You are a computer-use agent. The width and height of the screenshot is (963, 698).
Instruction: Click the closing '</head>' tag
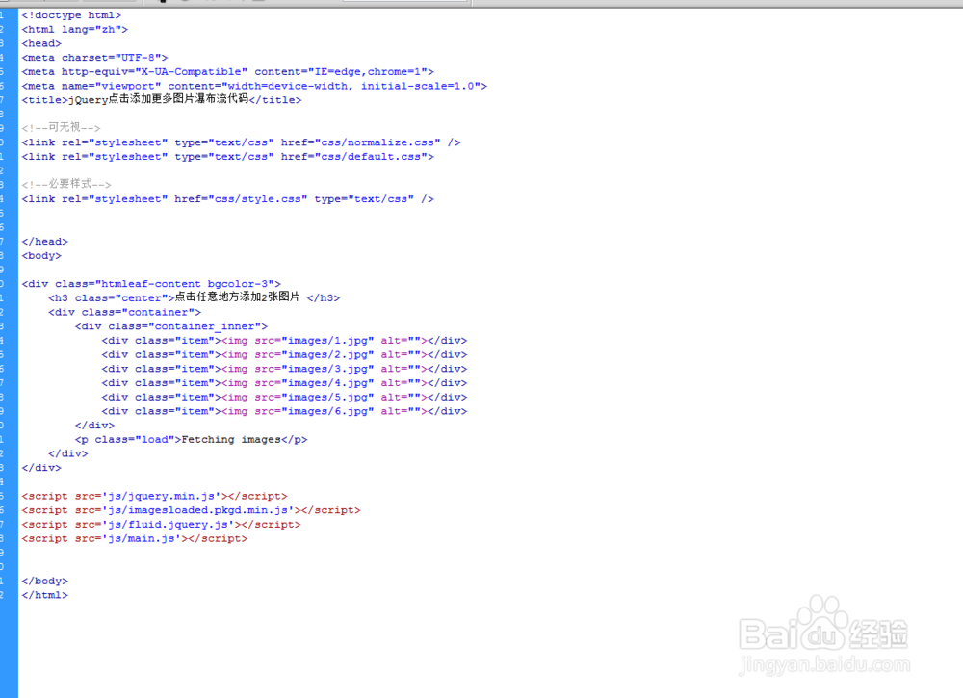coord(45,242)
